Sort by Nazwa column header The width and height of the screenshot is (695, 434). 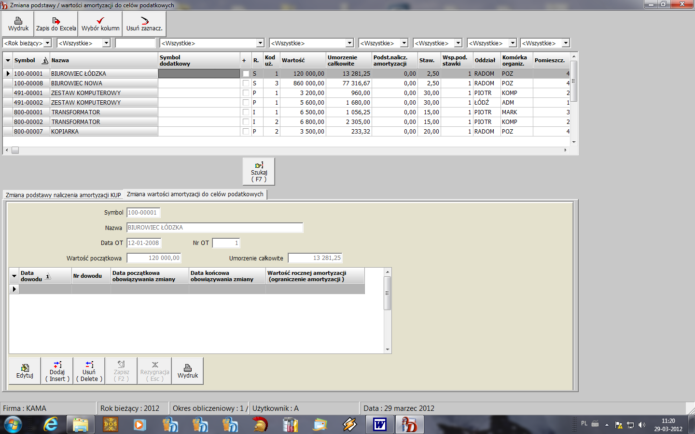click(104, 60)
